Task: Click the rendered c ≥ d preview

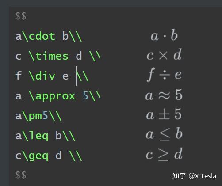Action: 164,154
